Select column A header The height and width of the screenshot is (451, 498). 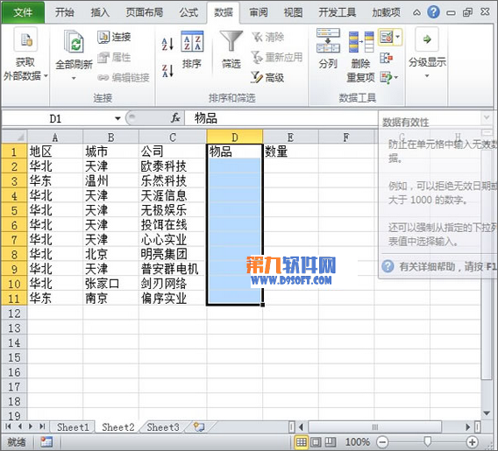click(55, 137)
